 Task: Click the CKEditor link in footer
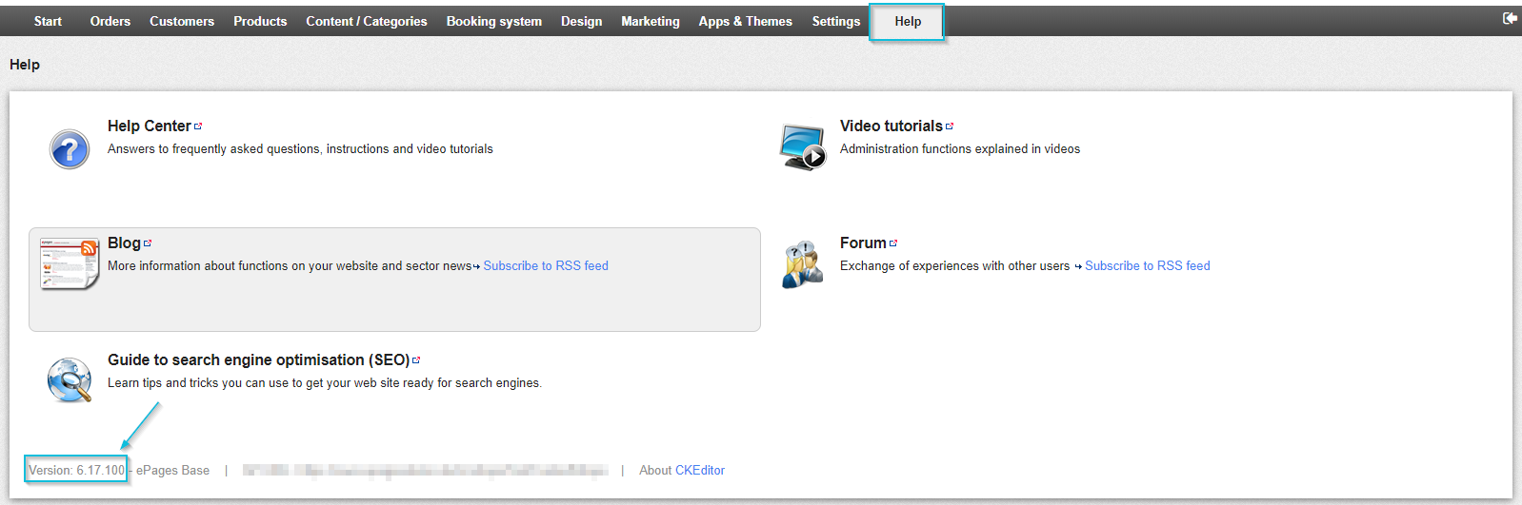tap(700, 471)
